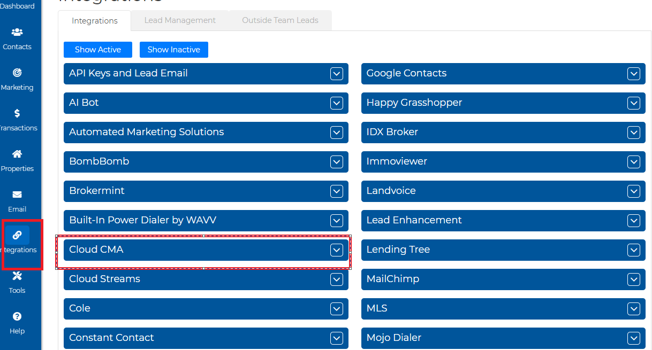Click the MailChimp label

[393, 279]
